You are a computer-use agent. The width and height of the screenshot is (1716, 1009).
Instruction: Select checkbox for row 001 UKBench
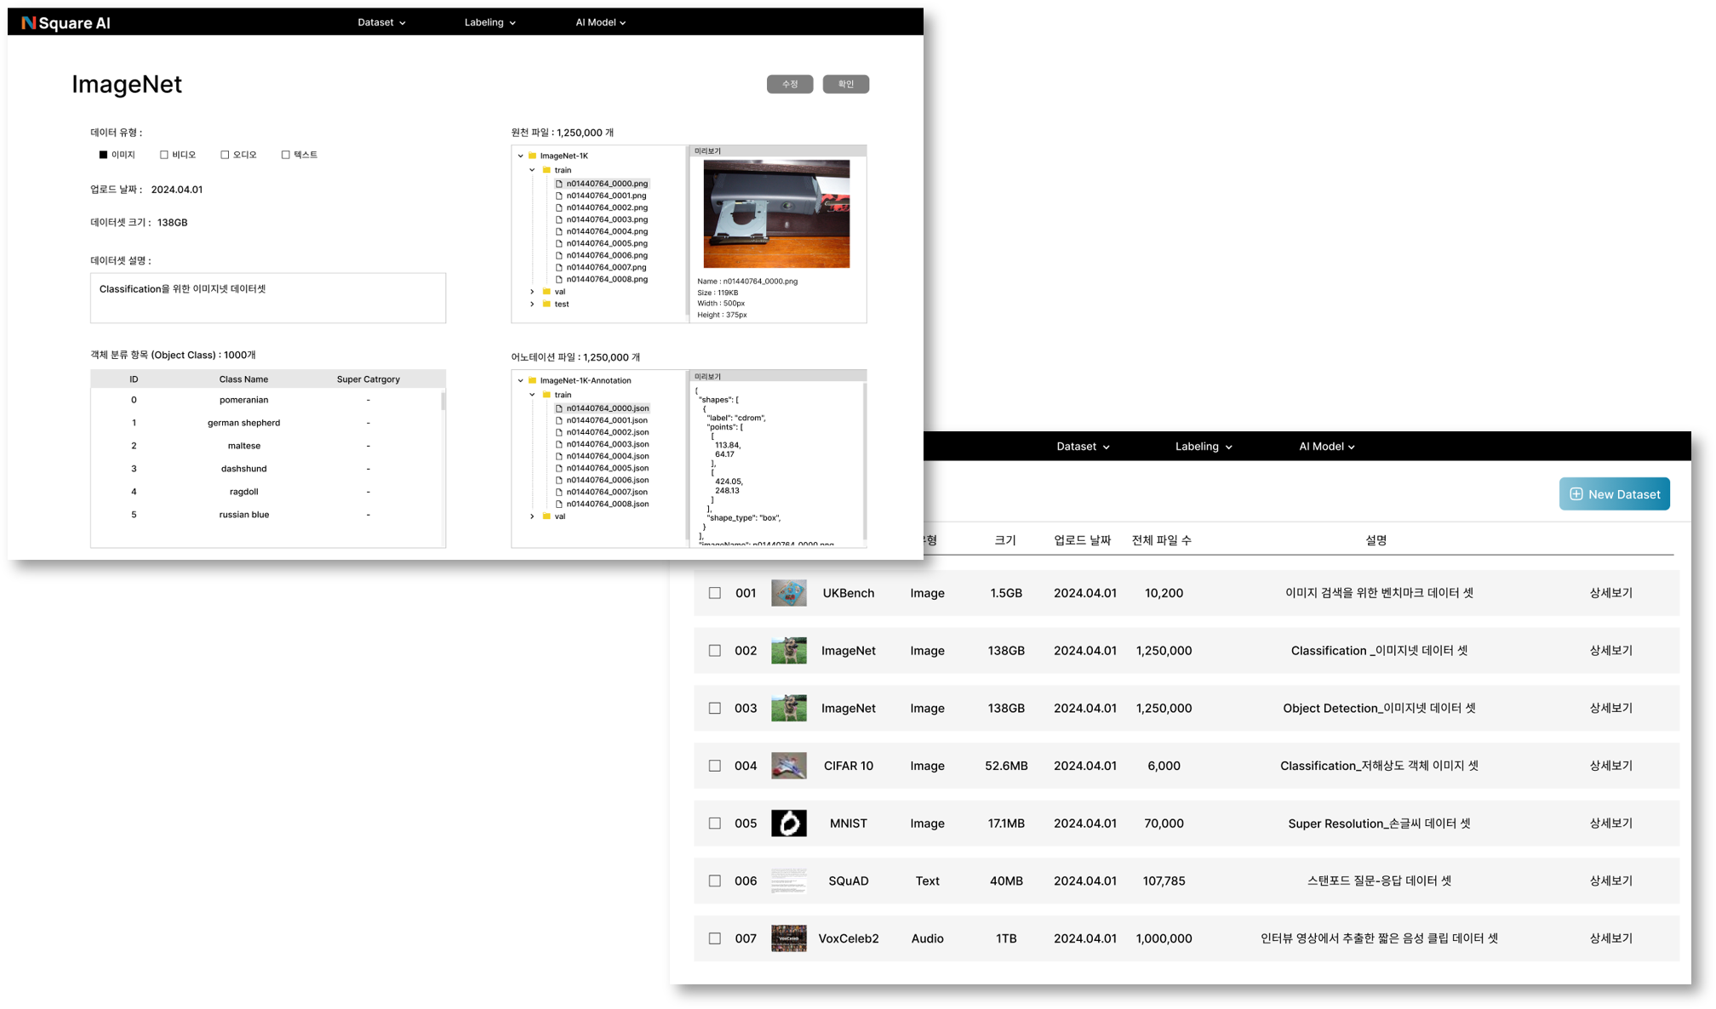(x=715, y=593)
